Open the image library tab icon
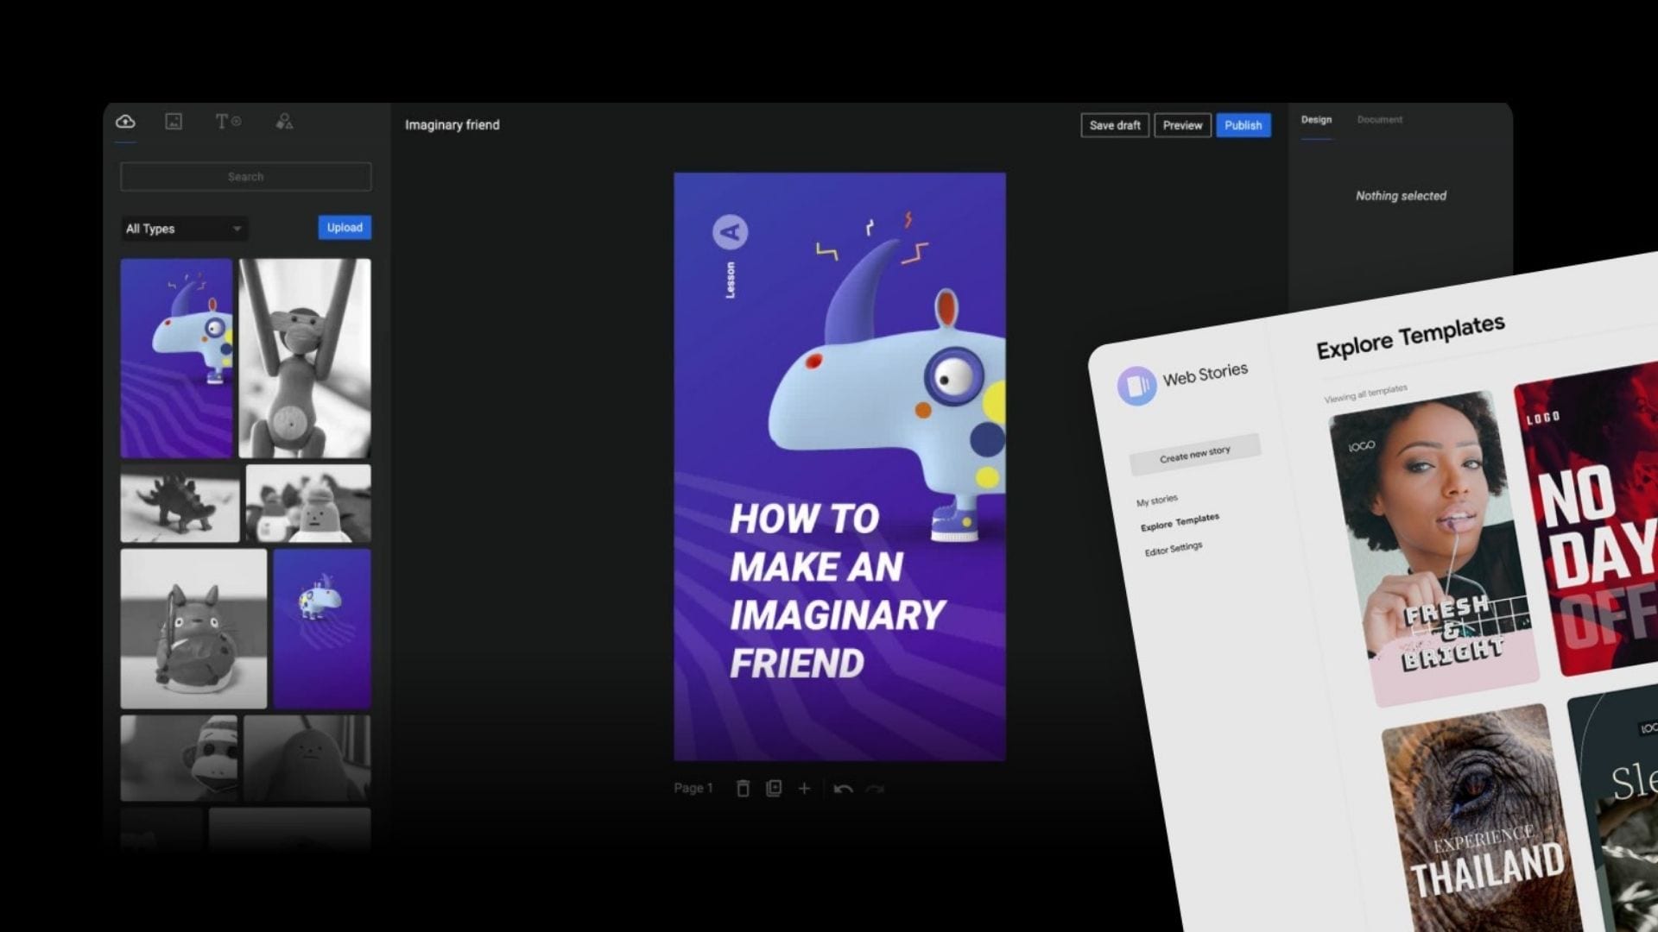This screenshot has height=932, width=1658. [174, 122]
